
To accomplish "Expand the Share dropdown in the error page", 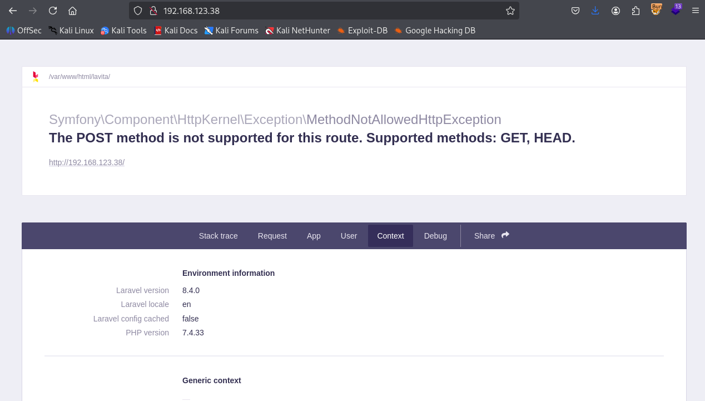I will coord(491,236).
